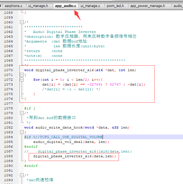Click the #if 0//TCFG_CALL_USE_DIGITAL_VOLUME line

(64, 137)
